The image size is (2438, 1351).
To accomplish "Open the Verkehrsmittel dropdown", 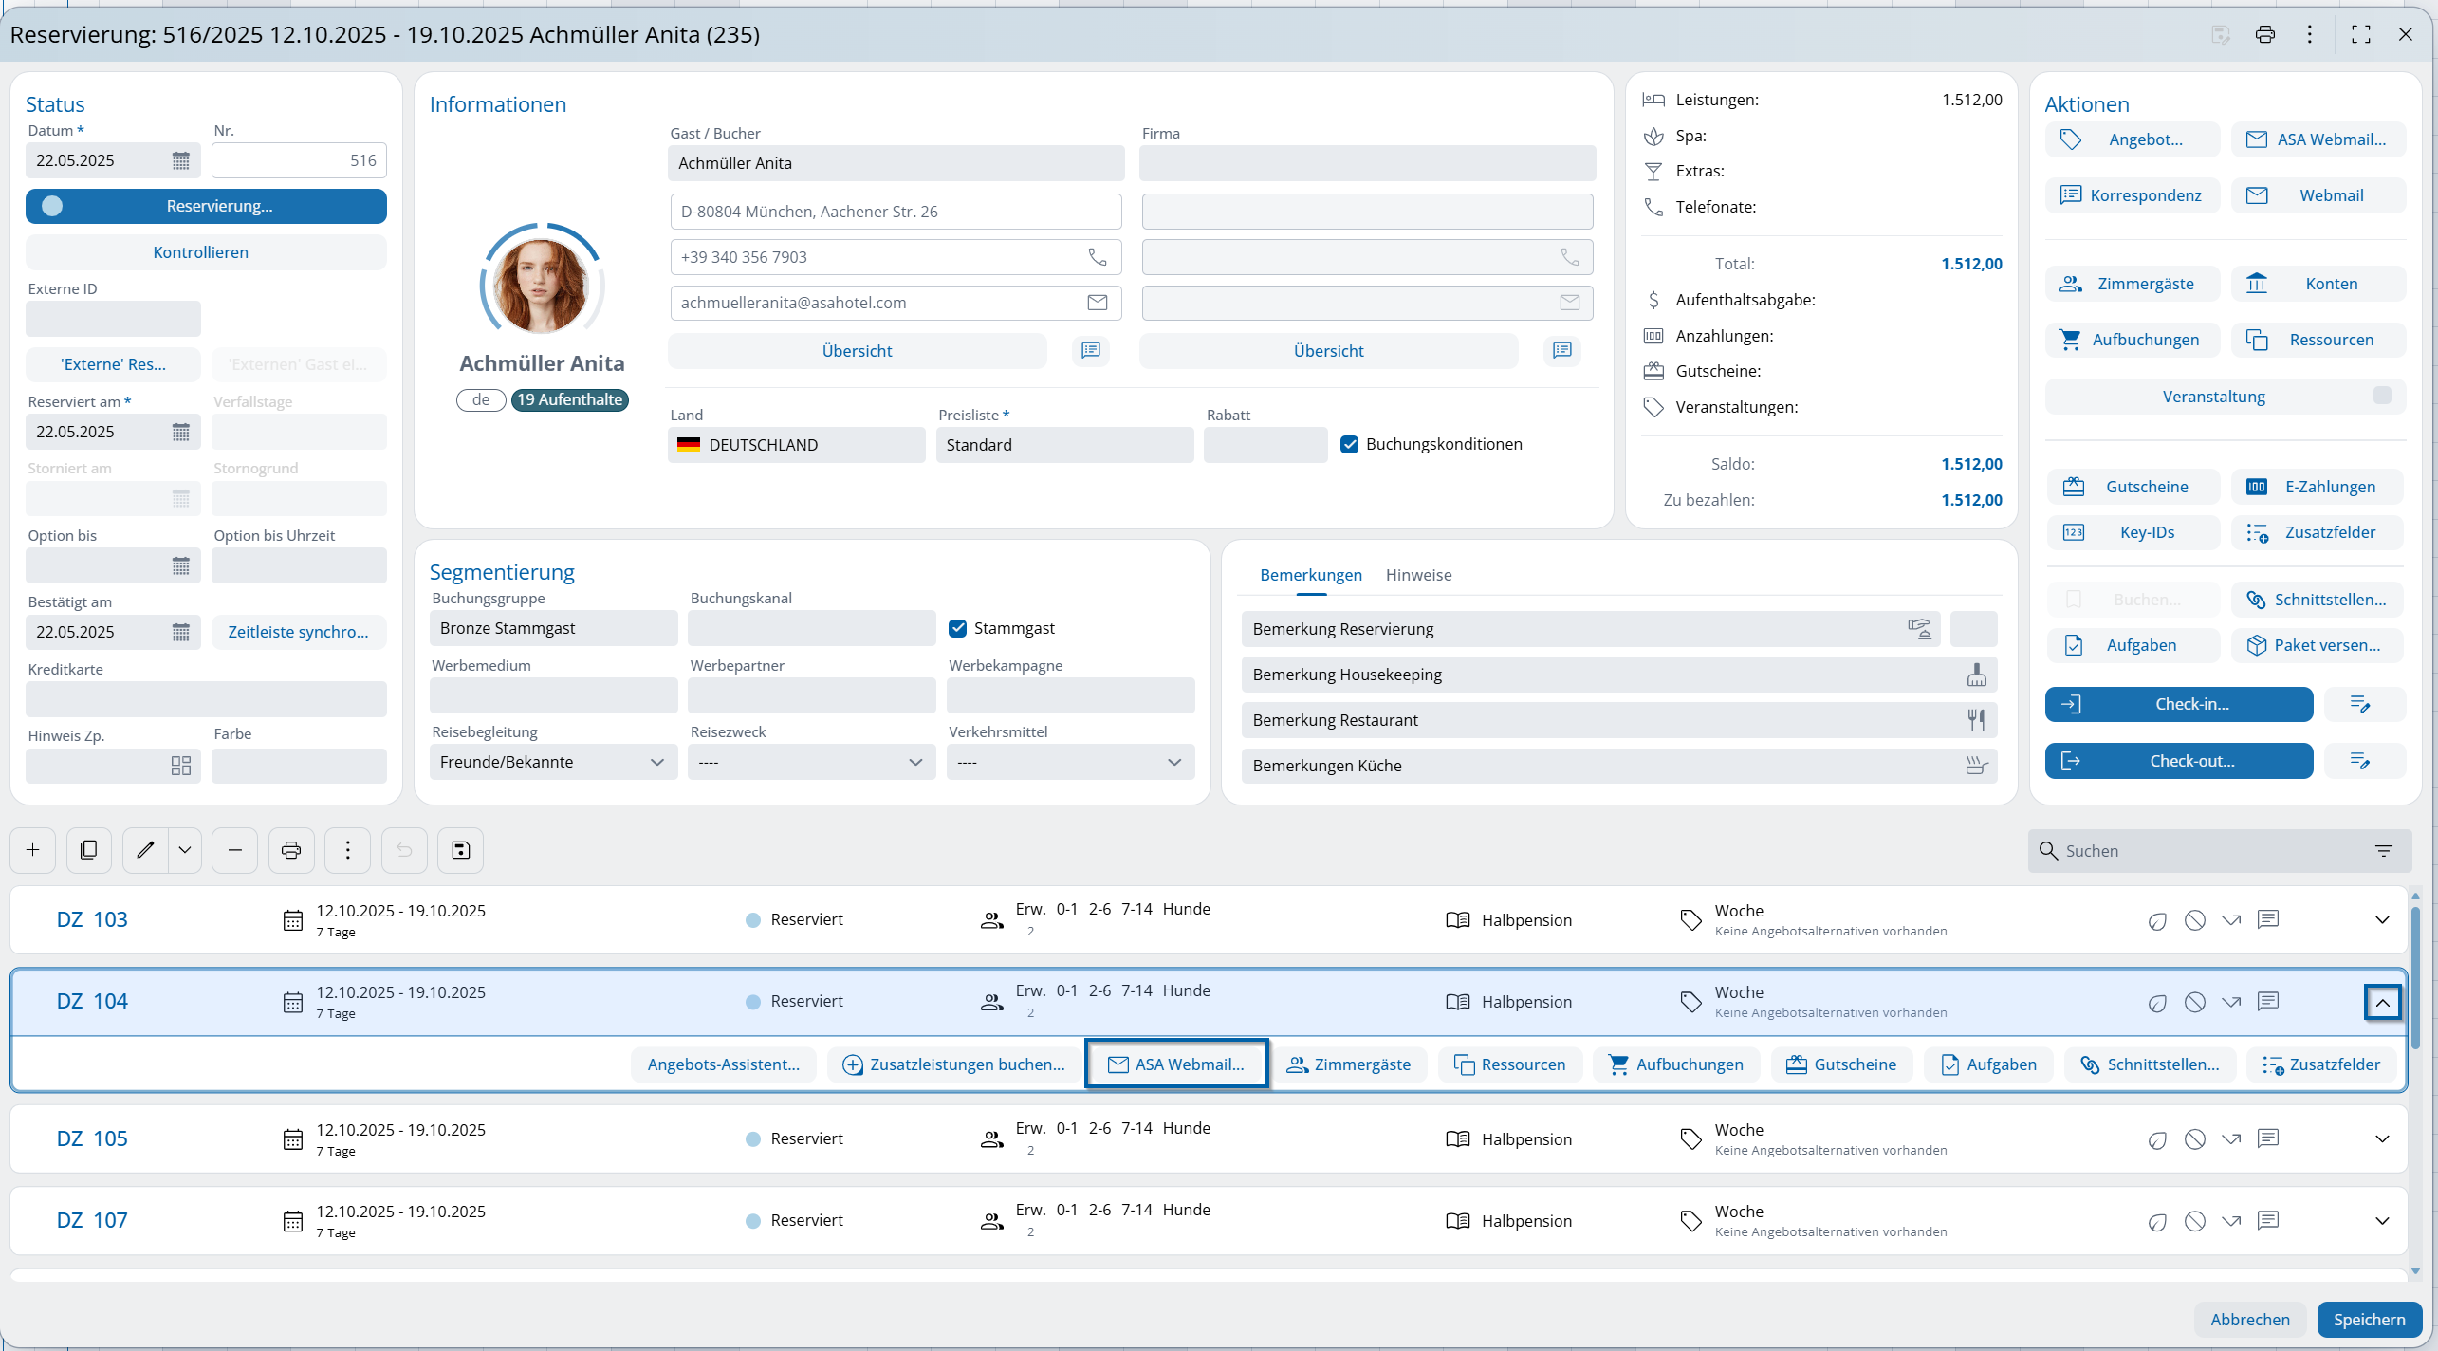I will (x=1069, y=762).
